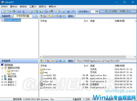Click the Convert image format icon
137x101 pixels.
(x=41, y=11)
